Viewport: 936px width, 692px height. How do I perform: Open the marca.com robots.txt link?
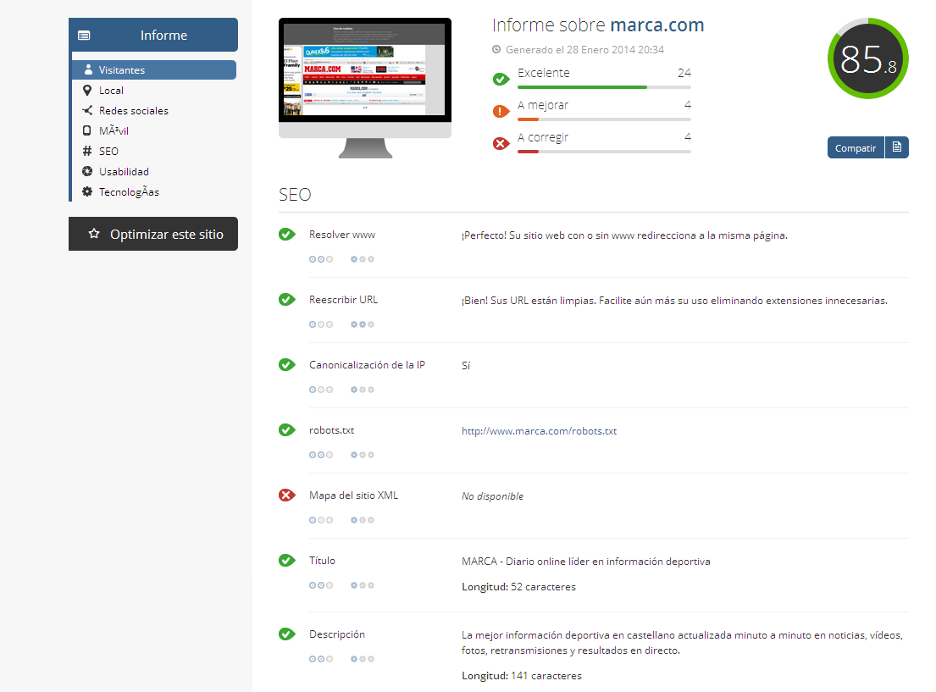[539, 431]
